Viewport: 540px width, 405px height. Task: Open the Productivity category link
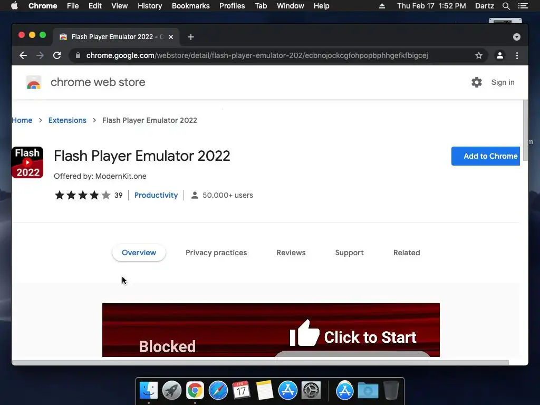156,195
